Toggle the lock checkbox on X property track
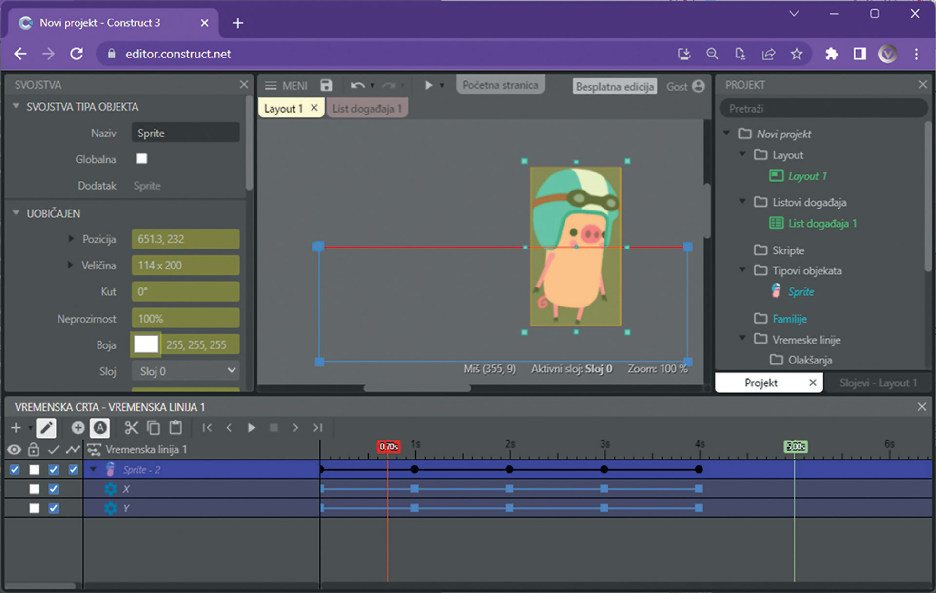 click(34, 489)
